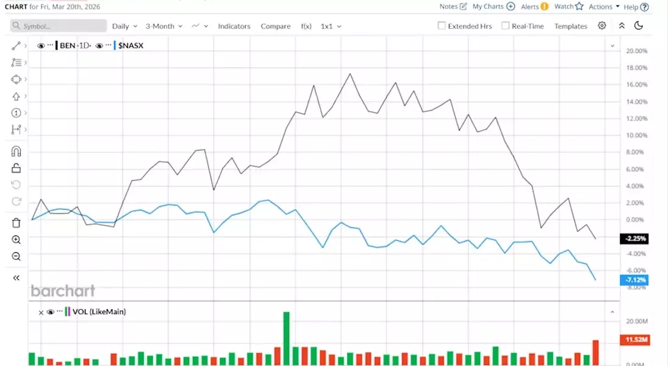The height and width of the screenshot is (366, 668).
Task: Click the Symbol search field
Action: [58, 26]
